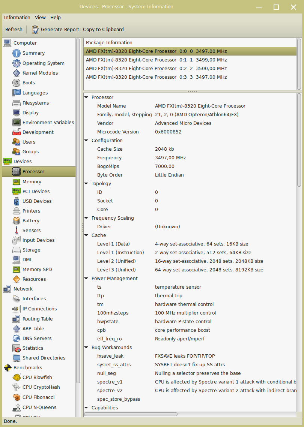This screenshot has width=304, height=427.
Task: Select the Benchmarks category
Action: click(28, 368)
